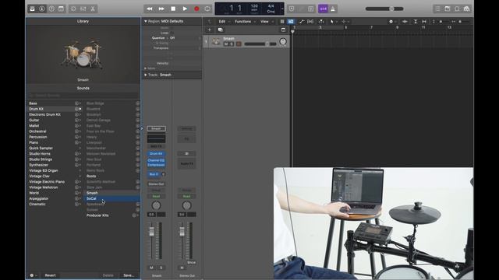
Task: Click the Search Sounds field
Action: 83,96
